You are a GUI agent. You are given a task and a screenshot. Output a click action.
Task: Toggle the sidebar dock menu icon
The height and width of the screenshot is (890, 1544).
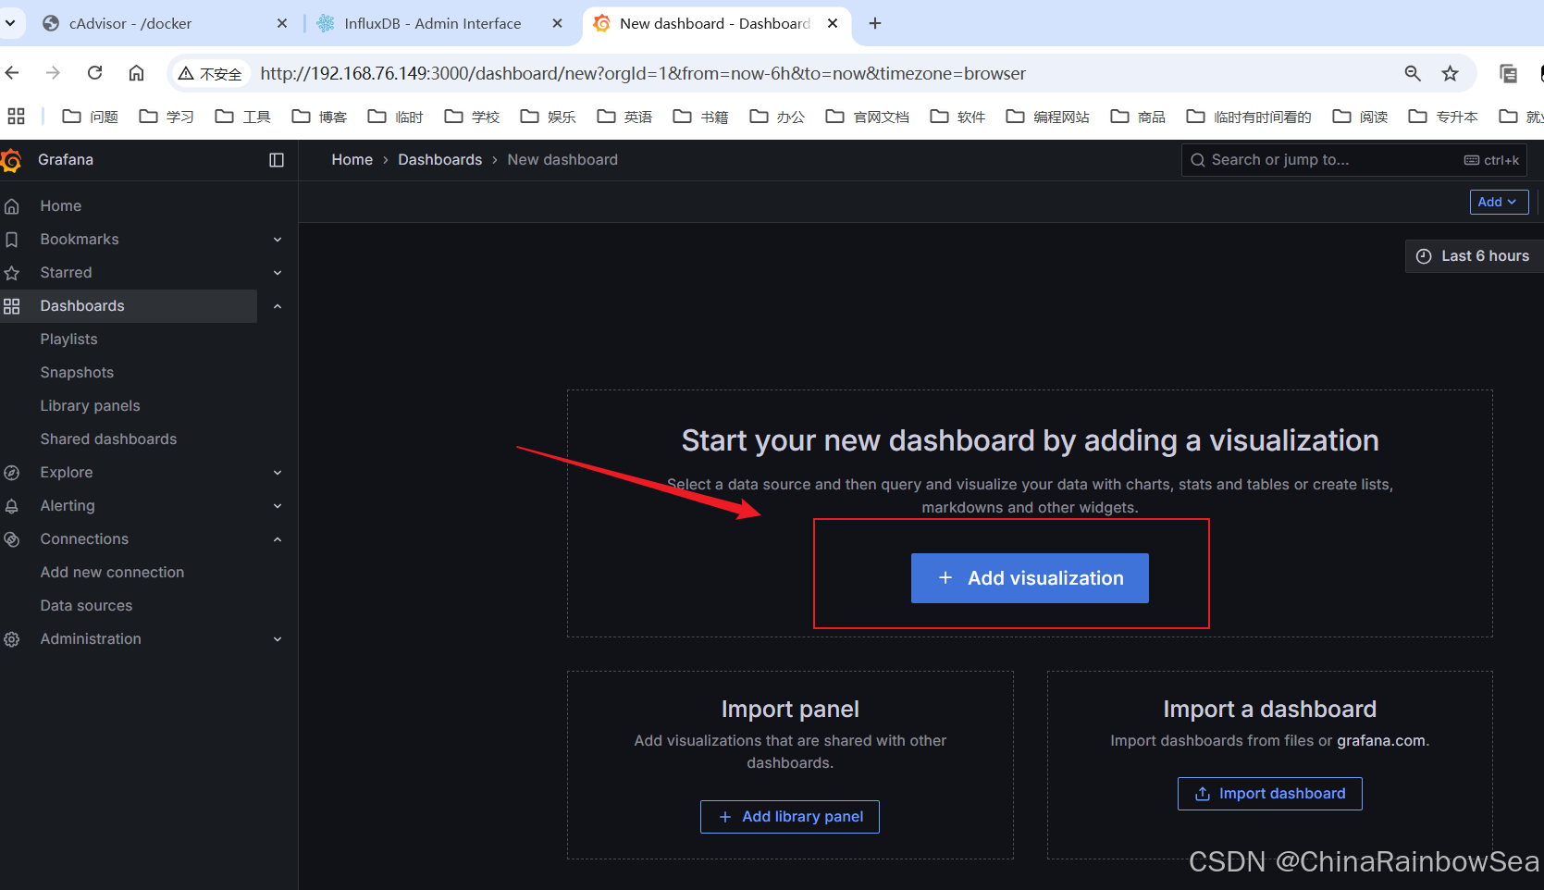(277, 160)
